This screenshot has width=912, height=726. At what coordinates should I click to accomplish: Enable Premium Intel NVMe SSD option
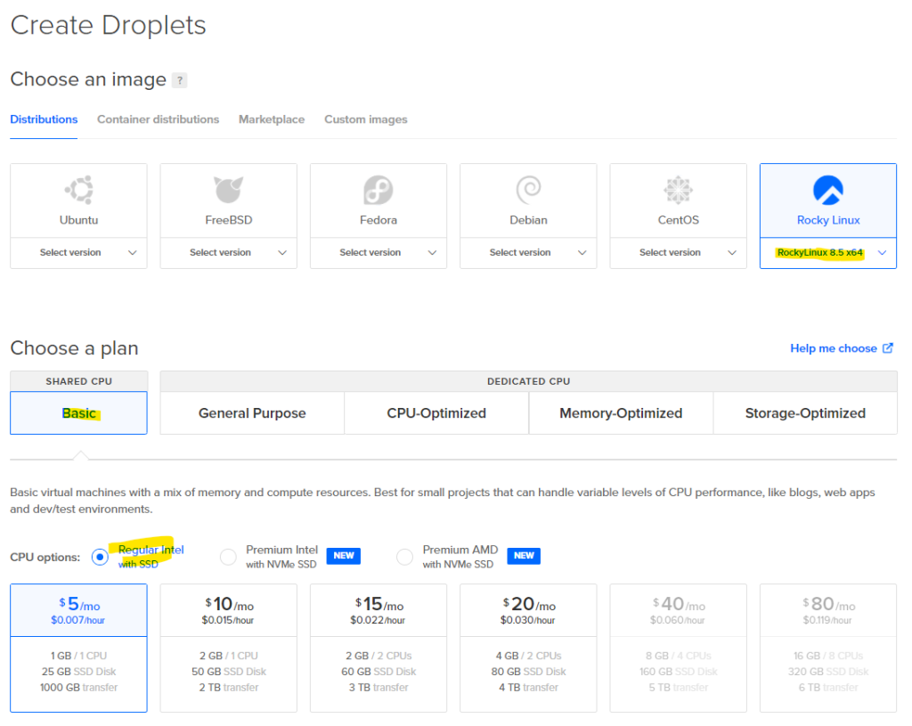229,557
